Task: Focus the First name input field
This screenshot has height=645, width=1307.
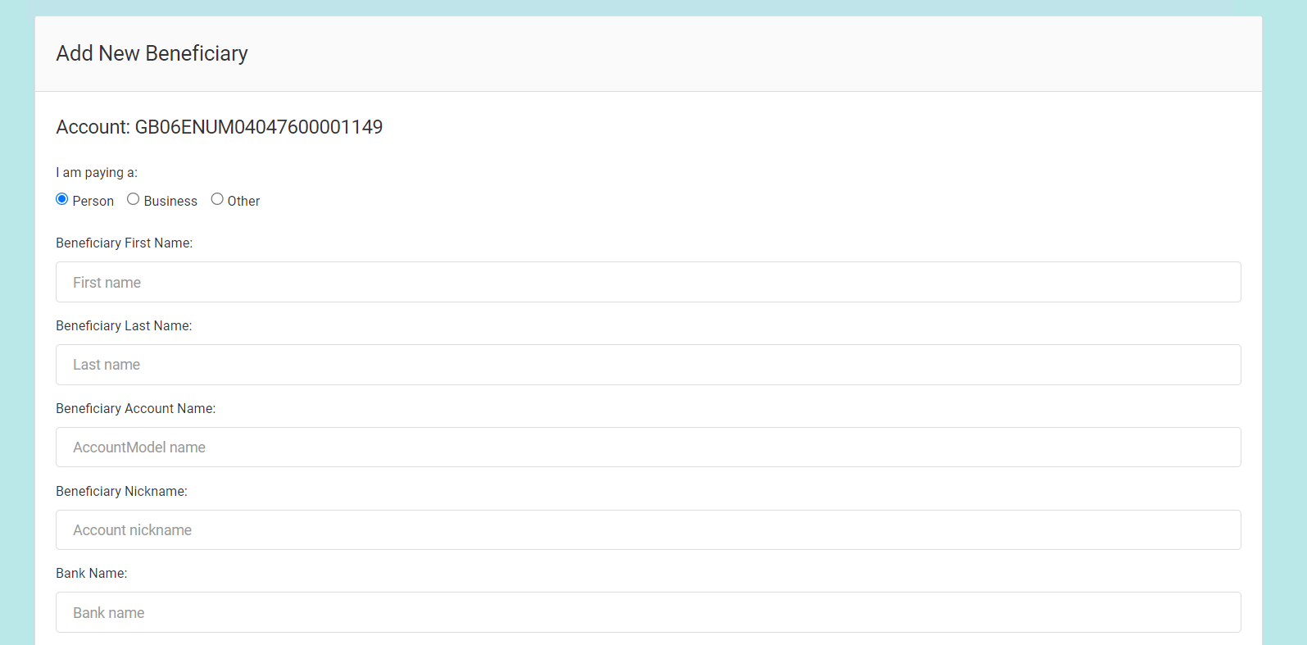Action: (647, 282)
